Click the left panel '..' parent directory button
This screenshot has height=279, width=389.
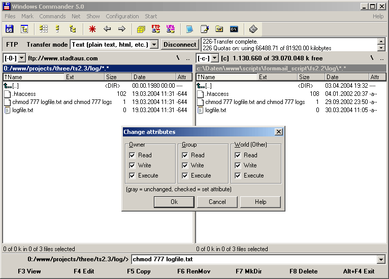[188, 58]
